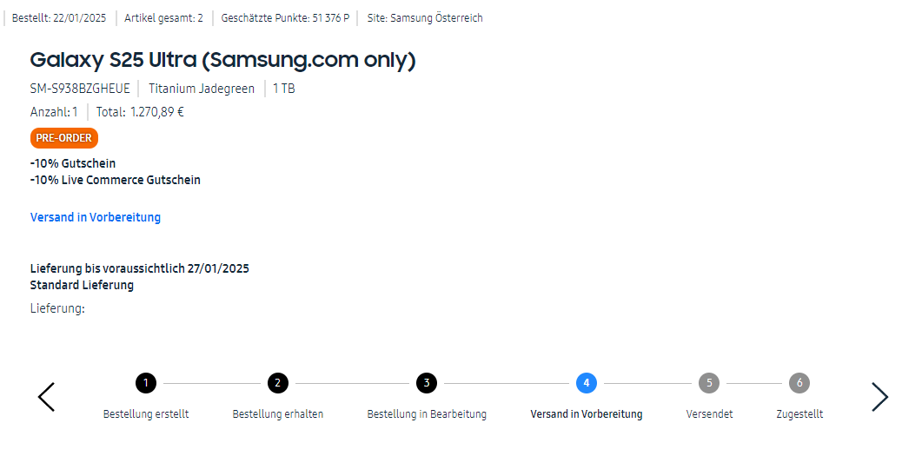
Task: Click the Bestellung in Bearbeitung step label
Action: 427,414
